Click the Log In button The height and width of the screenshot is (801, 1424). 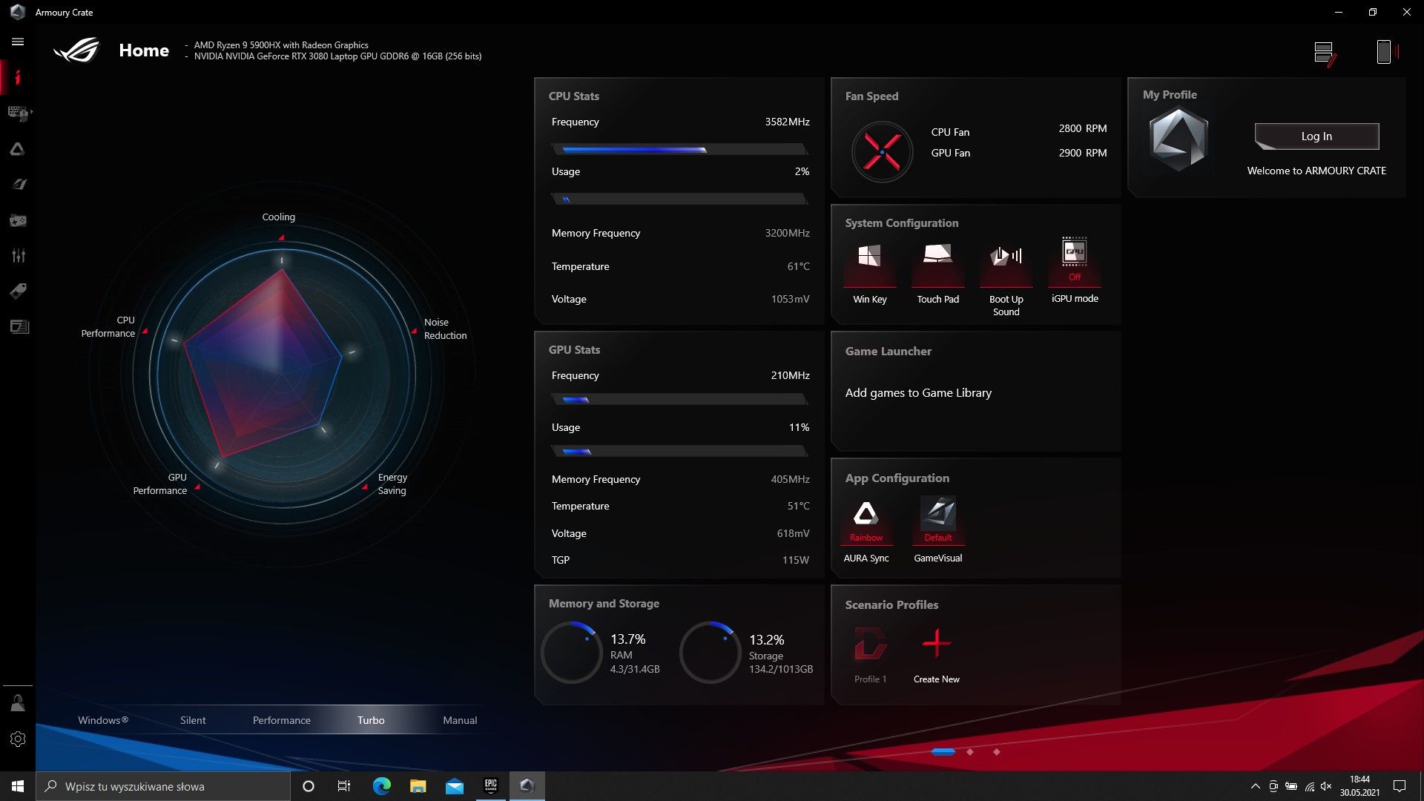point(1316,136)
